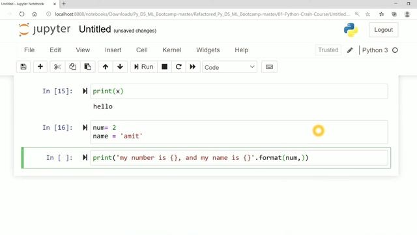Open the browser collections icon
Screen dimensions: 417x235
click(x=394, y=14)
